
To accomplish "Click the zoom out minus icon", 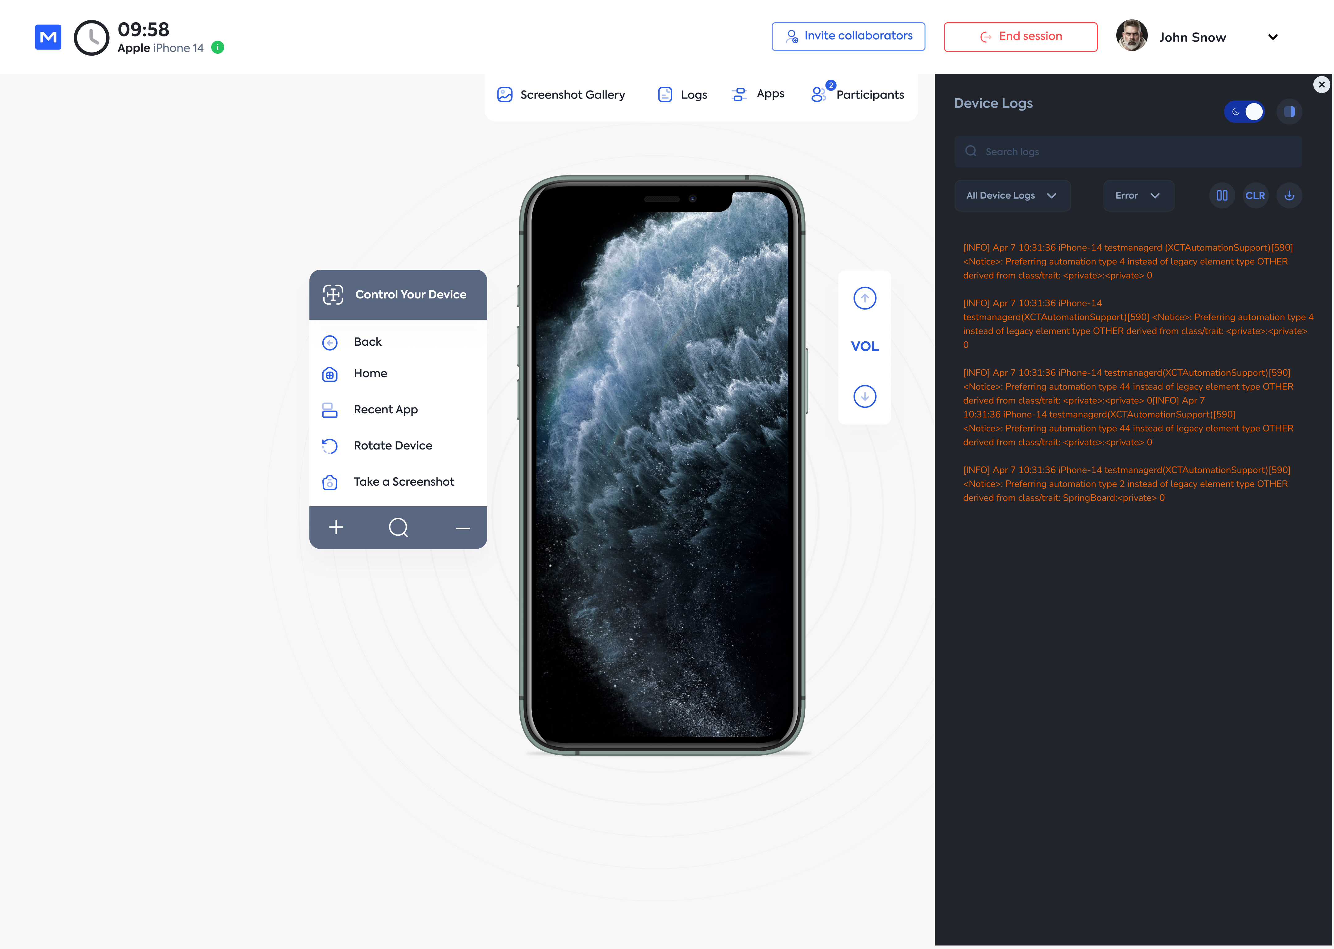I will (x=463, y=528).
